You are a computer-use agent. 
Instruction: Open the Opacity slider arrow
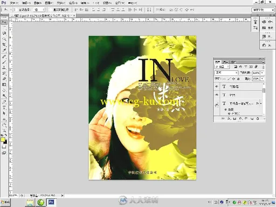pyautogui.click(x=262, y=73)
